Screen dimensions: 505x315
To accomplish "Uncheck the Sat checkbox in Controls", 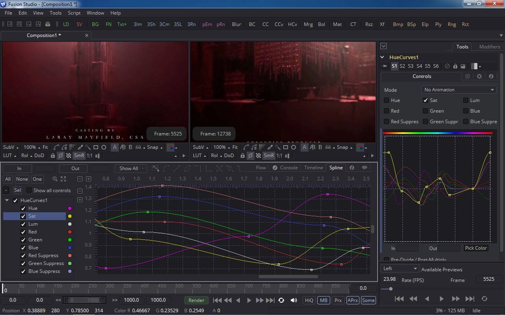I will 425,100.
